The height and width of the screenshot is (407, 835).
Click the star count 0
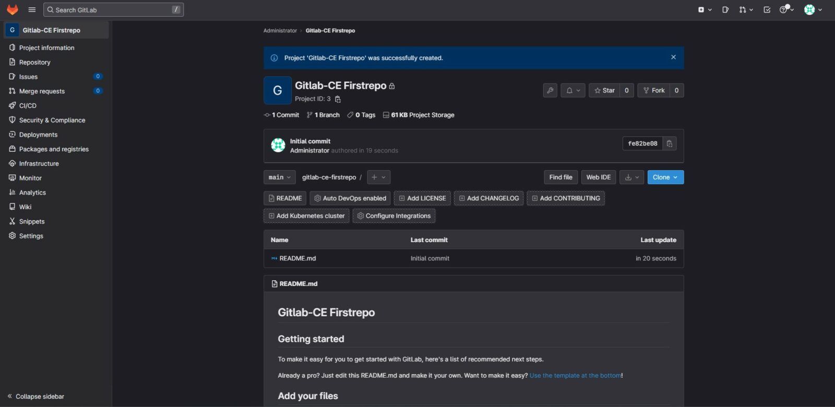point(627,90)
